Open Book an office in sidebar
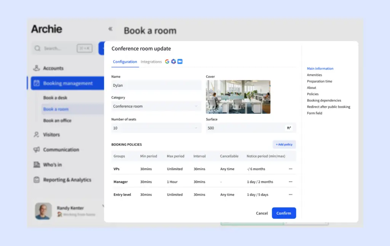 coord(57,121)
